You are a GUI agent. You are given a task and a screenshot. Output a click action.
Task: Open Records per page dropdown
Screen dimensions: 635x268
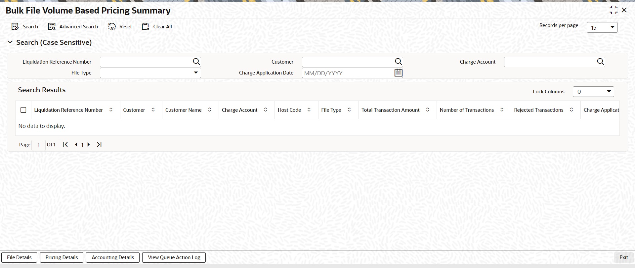click(x=602, y=27)
